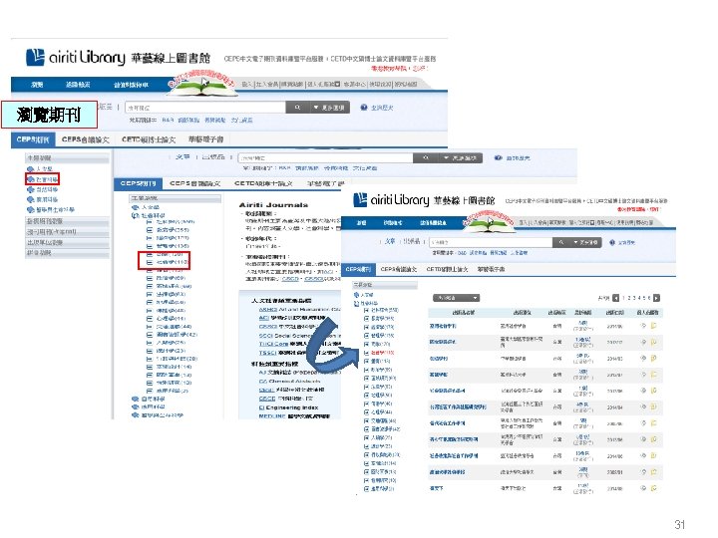
Task: Open CEPS會議論文 tab in back window
Action: pyautogui.click(x=86, y=139)
